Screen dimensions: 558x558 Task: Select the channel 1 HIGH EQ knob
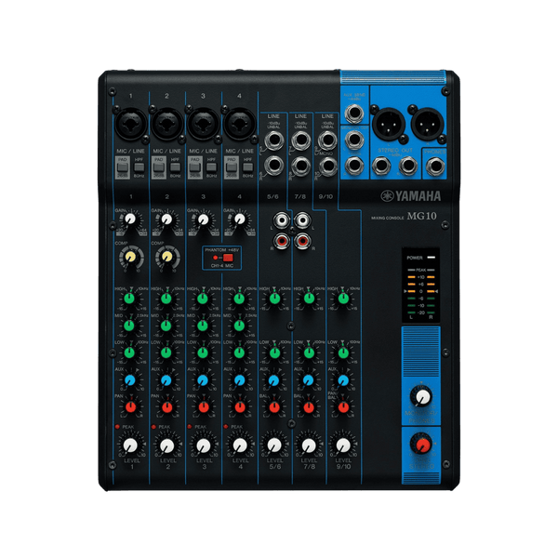click(129, 299)
